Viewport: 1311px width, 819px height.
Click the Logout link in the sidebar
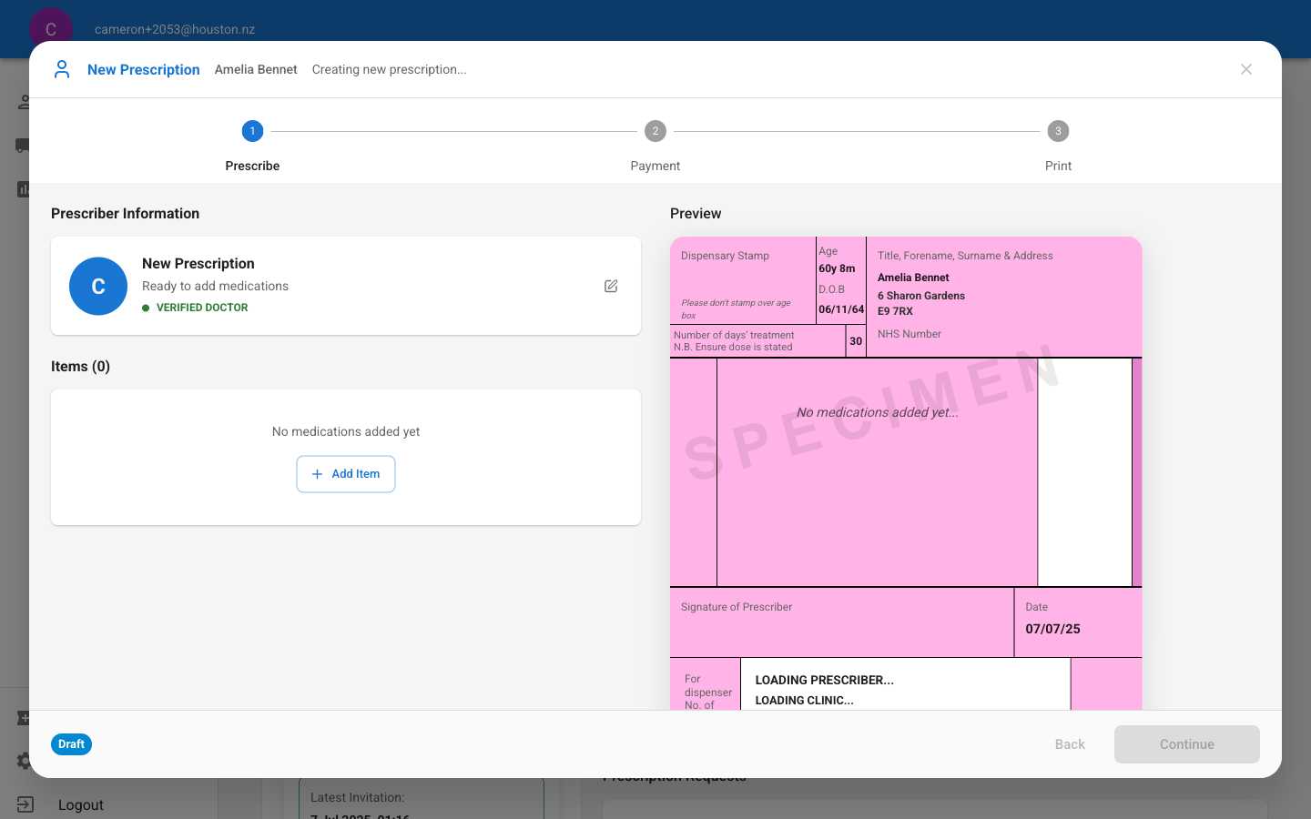(x=81, y=804)
